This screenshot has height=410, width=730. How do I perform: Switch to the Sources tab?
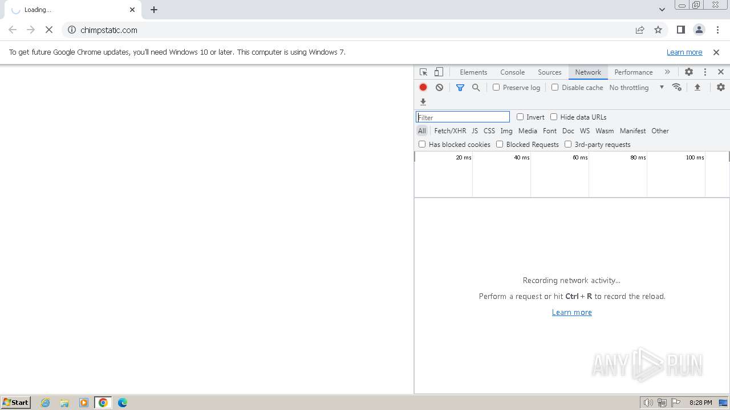(x=550, y=72)
